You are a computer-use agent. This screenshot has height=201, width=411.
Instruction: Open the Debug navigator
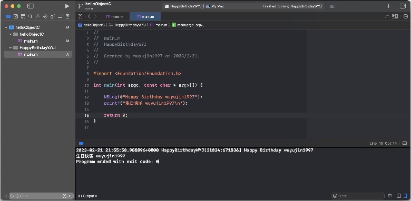click(x=52, y=16)
